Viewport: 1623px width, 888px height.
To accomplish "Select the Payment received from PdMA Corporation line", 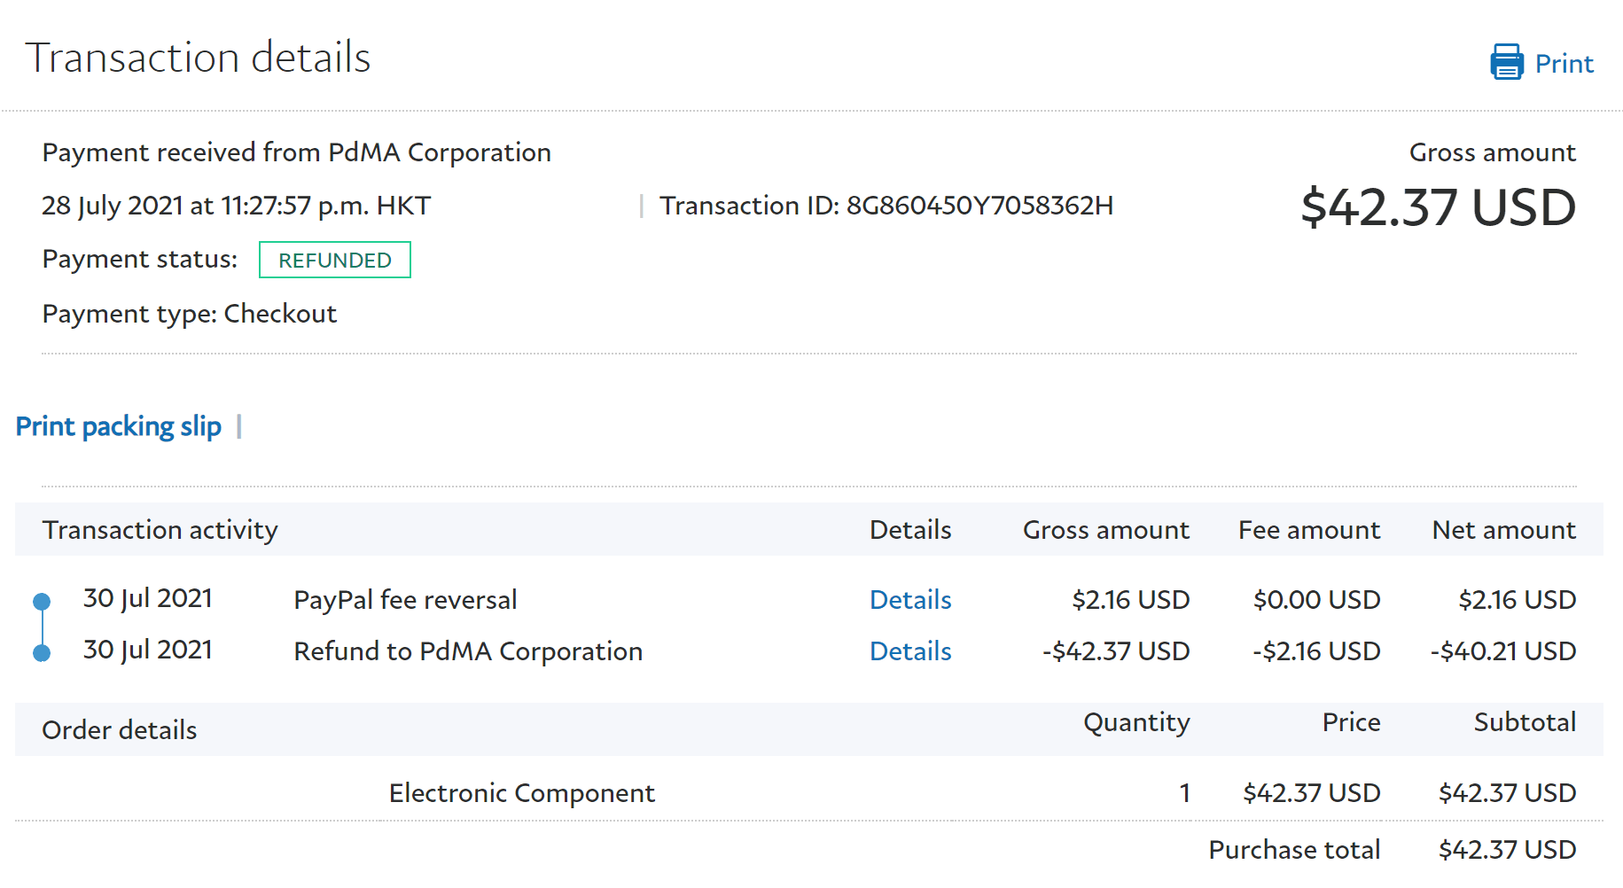I will (x=297, y=152).
